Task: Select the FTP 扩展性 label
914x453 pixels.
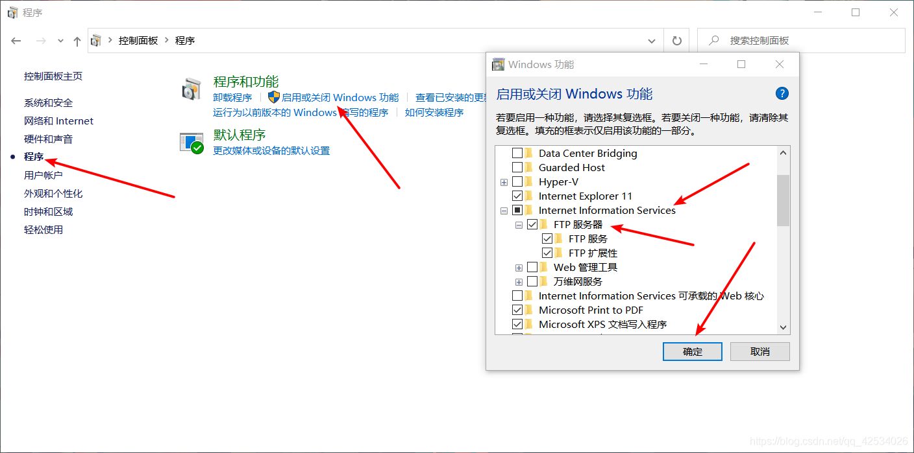Action: click(593, 253)
